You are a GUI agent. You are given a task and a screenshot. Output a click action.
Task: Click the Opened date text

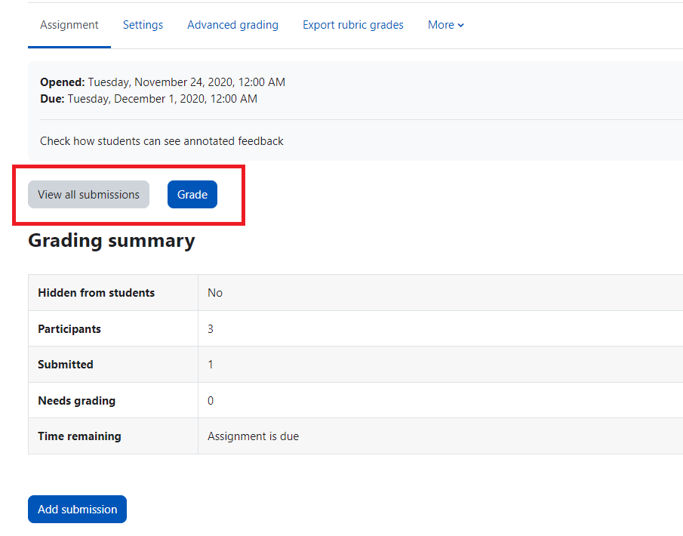point(163,82)
